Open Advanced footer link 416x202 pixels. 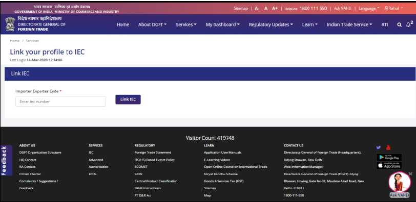pos(96,160)
